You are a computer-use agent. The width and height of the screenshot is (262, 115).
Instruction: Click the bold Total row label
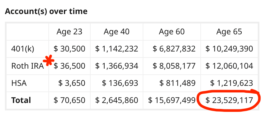tap(21, 100)
